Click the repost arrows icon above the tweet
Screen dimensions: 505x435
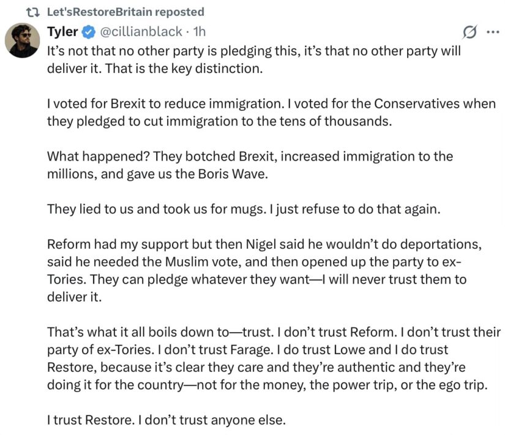(32, 12)
